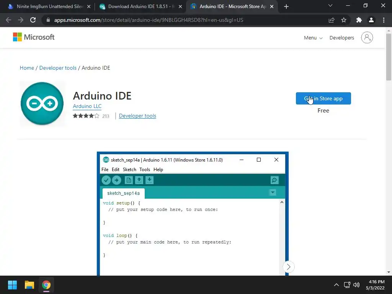
Task: Open the Windows Start menu
Action: pos(12,285)
